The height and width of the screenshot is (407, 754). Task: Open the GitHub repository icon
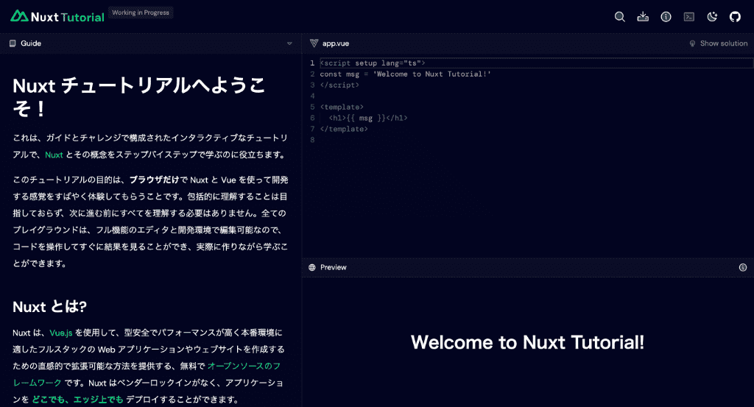(x=736, y=17)
